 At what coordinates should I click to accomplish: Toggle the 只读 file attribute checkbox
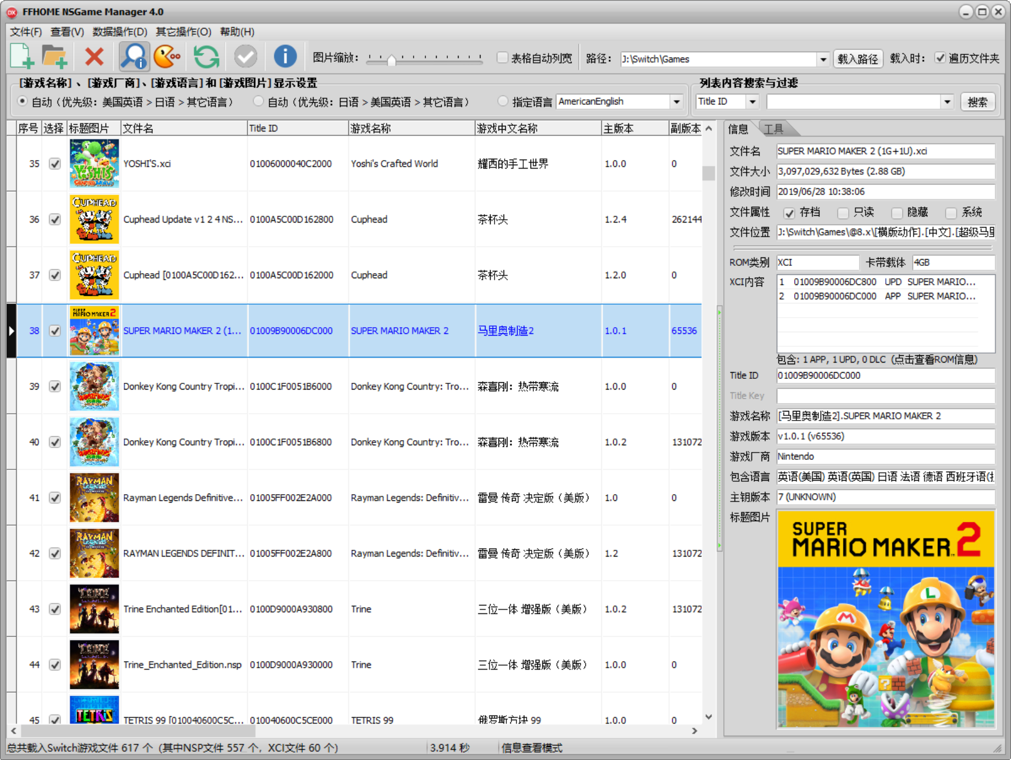[x=842, y=212]
